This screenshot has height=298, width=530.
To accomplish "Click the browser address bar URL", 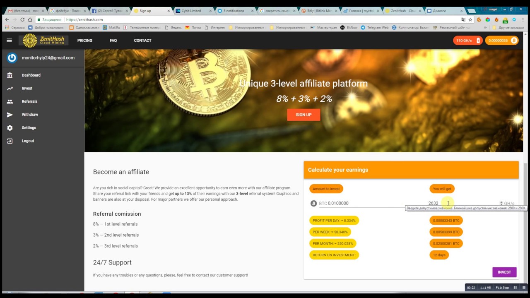I will coord(84,19).
